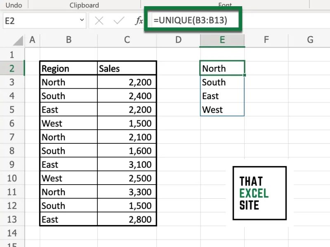Click the THAT EXCEL SITE logo image
330x247 pixels.
tap(259, 193)
